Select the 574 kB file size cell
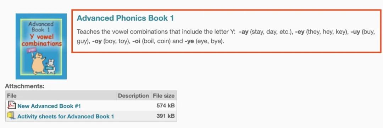The image size is (383, 128). [165, 106]
